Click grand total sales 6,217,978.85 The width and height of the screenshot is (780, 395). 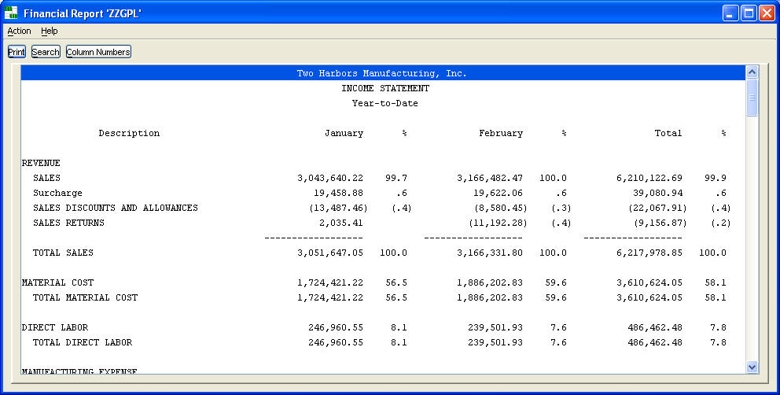[649, 253]
